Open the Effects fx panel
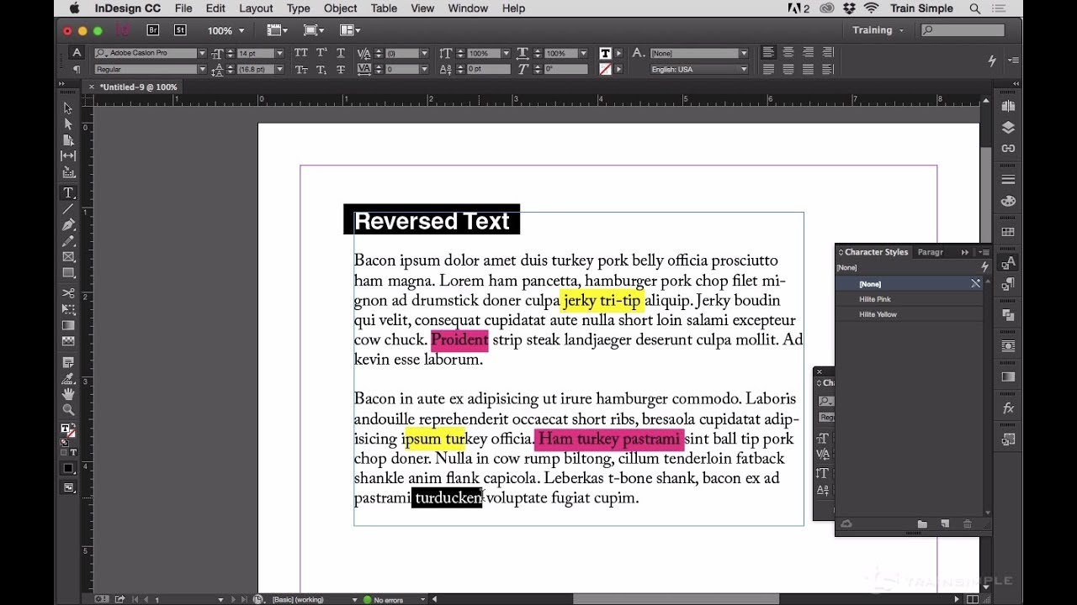This screenshot has height=605, width=1077. (x=1008, y=408)
